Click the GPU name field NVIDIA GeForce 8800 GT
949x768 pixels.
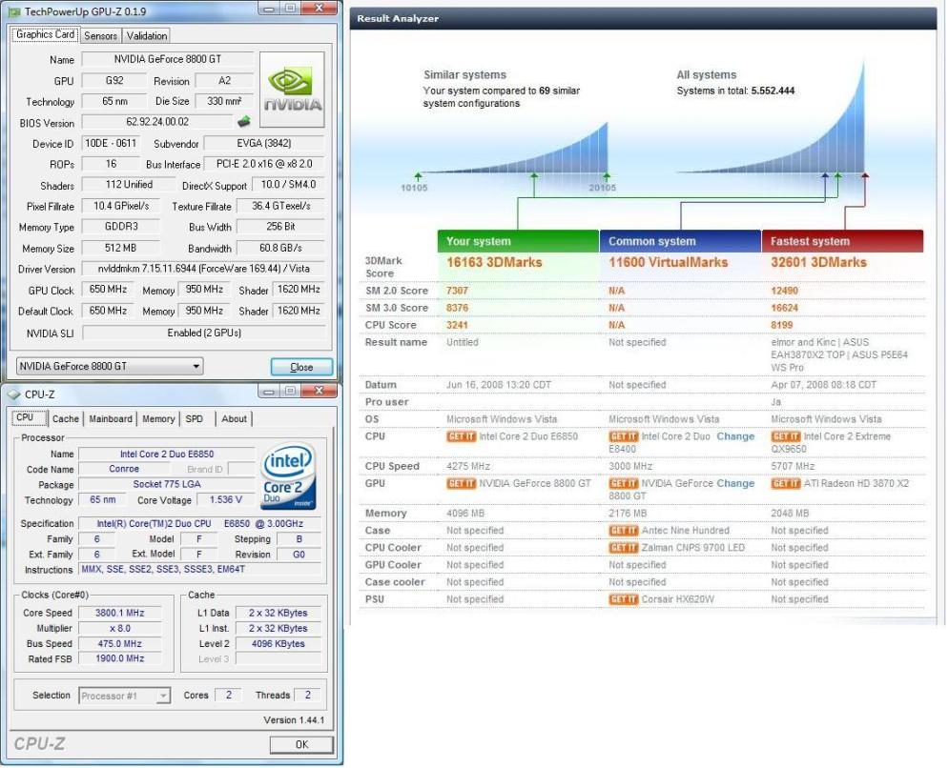pyautogui.click(x=168, y=59)
